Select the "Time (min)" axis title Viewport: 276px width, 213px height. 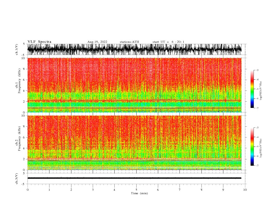click(x=139, y=193)
